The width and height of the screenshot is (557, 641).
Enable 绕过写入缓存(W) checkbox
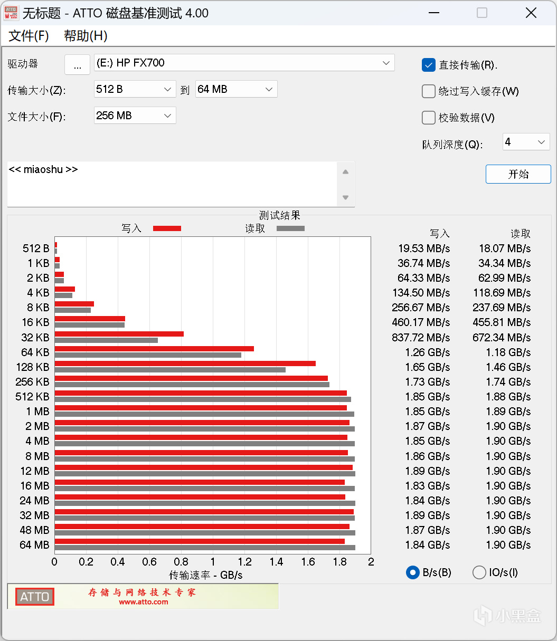coord(429,91)
